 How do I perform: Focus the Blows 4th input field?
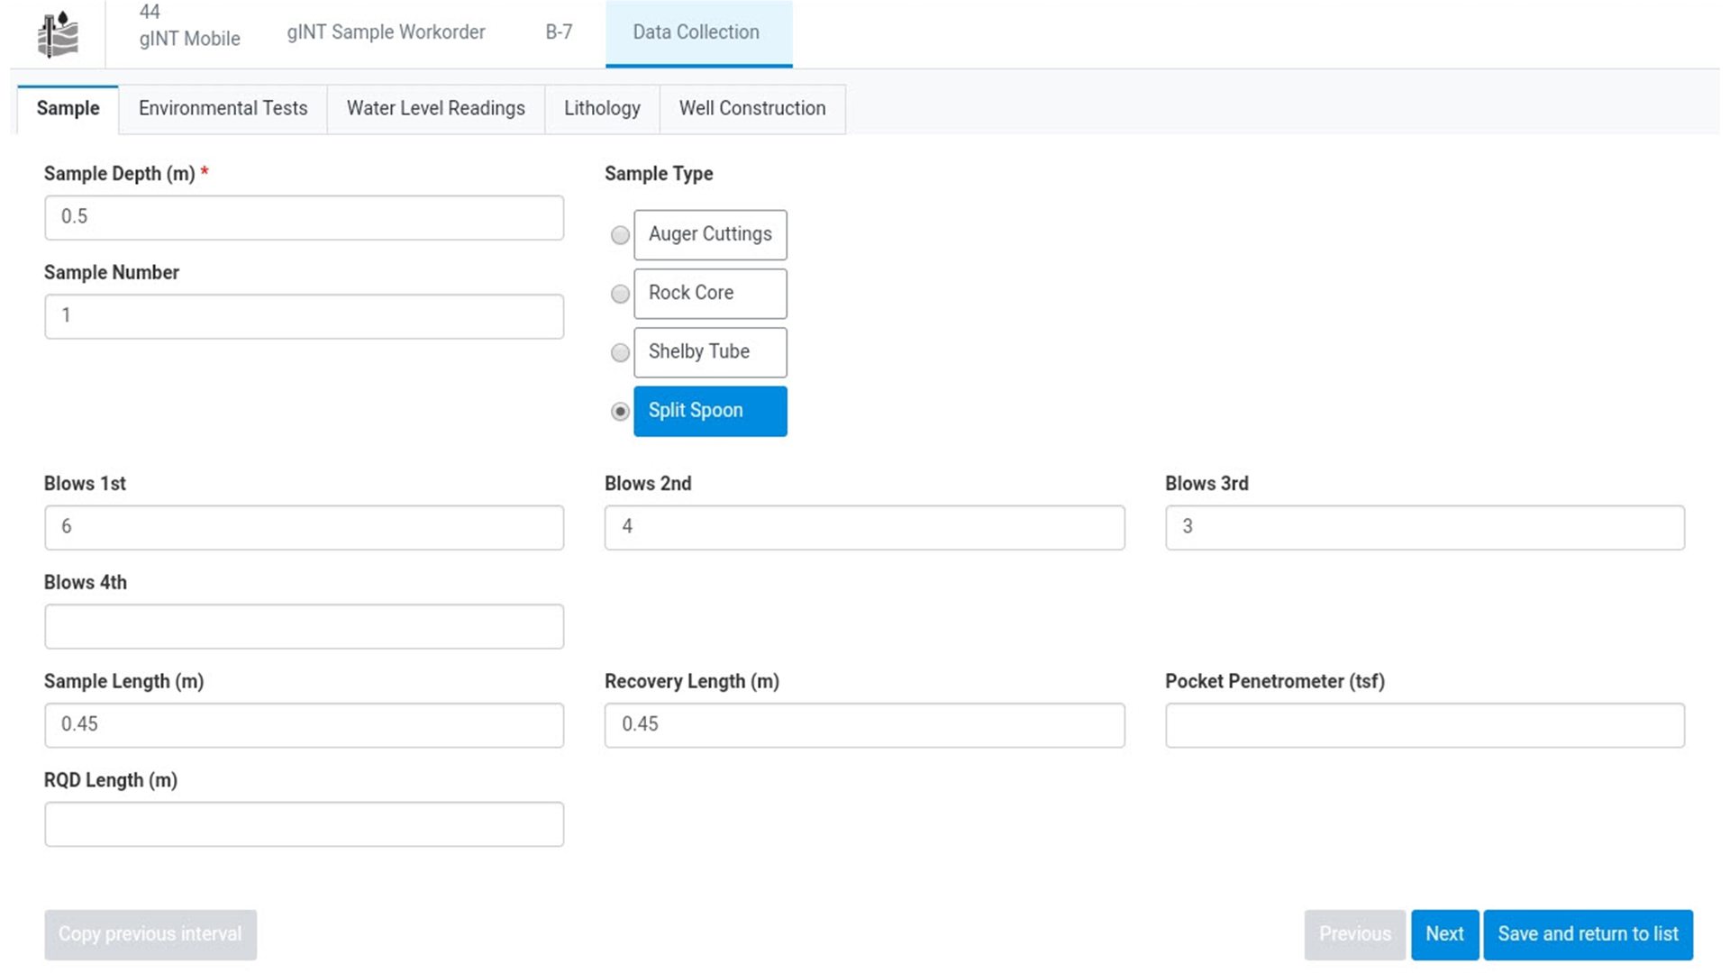[x=304, y=626]
